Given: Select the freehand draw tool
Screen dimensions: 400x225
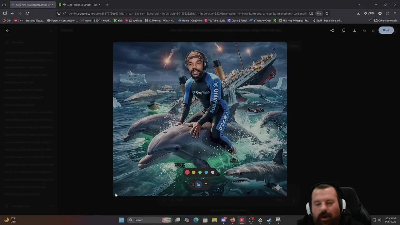Looking at the screenshot, I should point(198,185).
